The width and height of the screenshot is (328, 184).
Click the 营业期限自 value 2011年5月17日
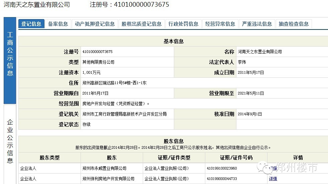pos(95,93)
